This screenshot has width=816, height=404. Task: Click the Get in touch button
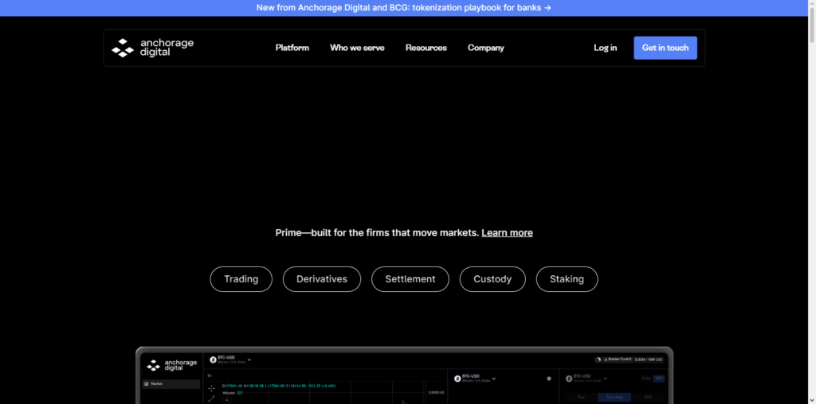tap(665, 48)
